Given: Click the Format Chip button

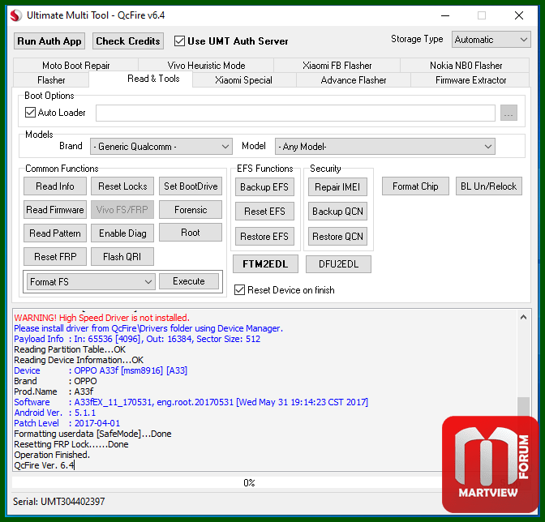Looking at the screenshot, I should [415, 186].
